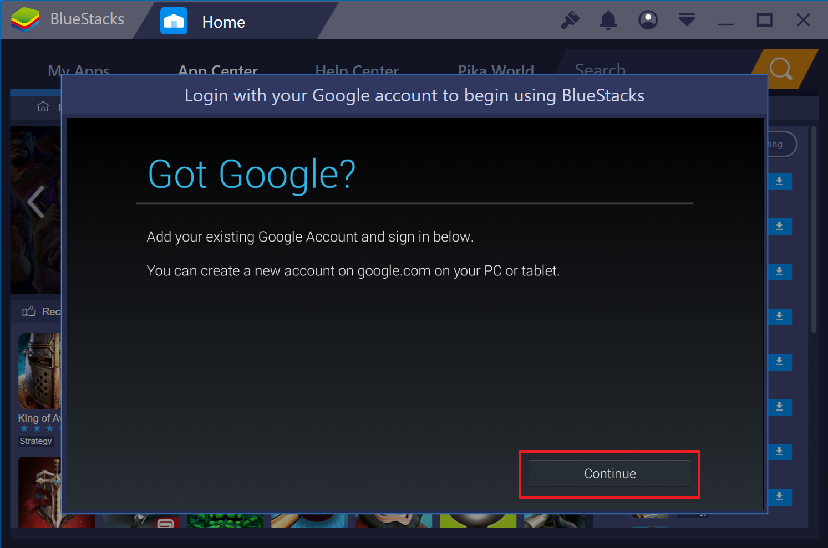The height and width of the screenshot is (548, 828).
Task: Click the Continue button in login dialog
Action: coord(609,474)
